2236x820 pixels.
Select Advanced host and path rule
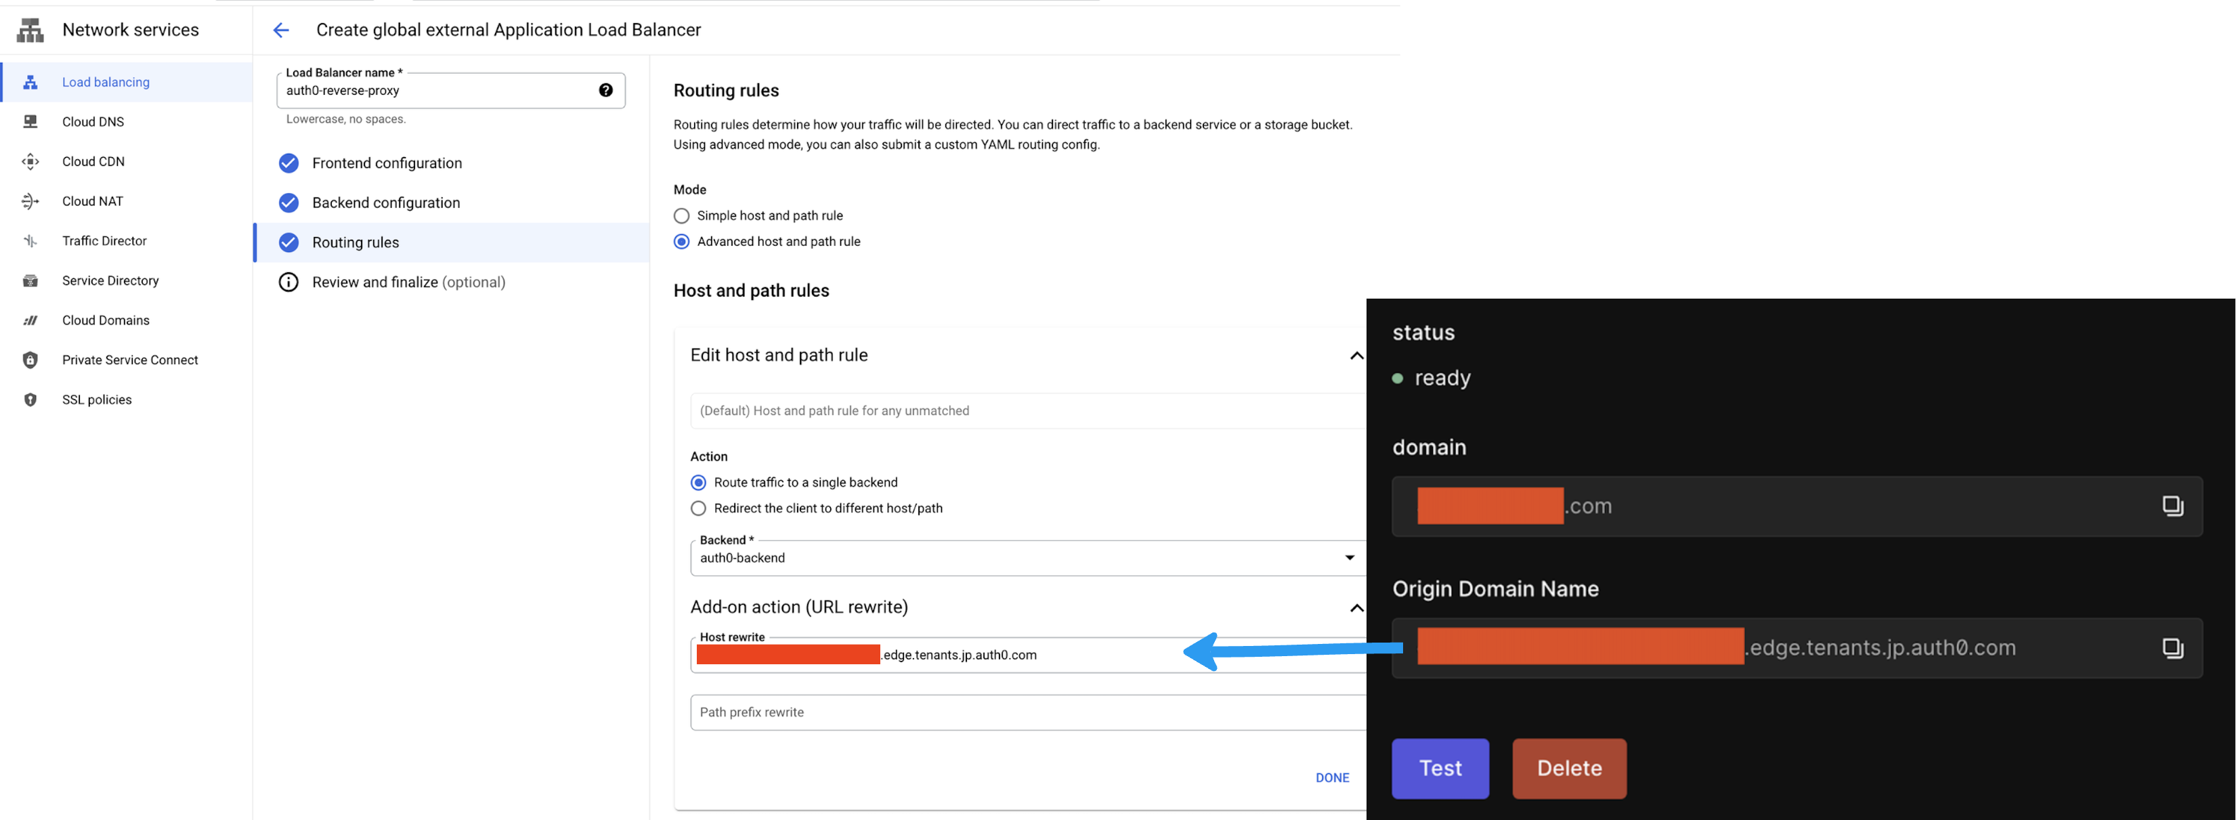click(681, 242)
